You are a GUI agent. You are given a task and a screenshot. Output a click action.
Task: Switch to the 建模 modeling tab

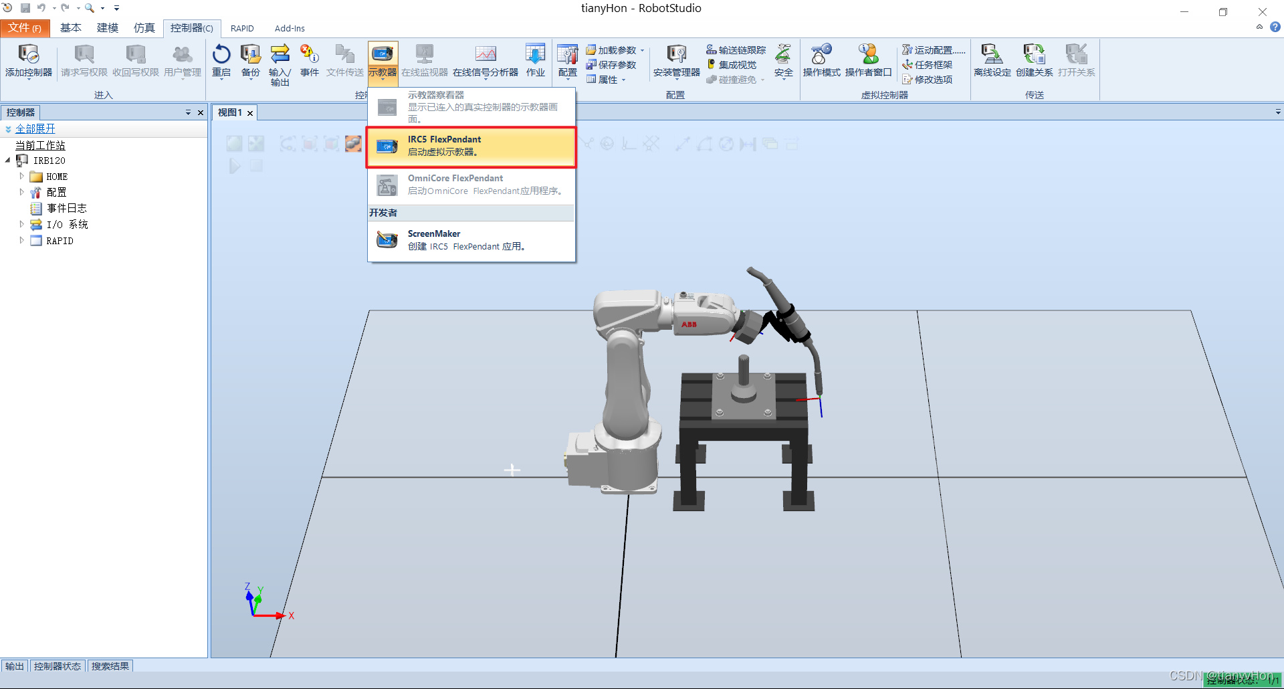(x=108, y=28)
